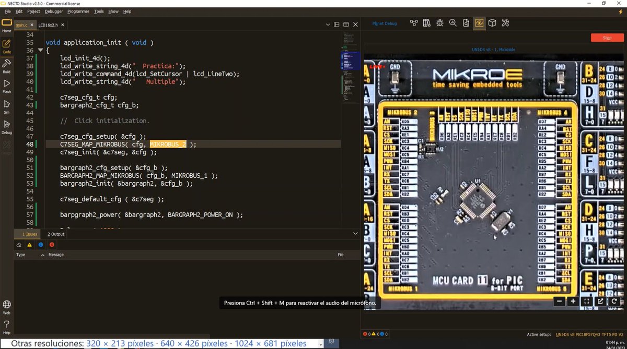The width and height of the screenshot is (627, 349).
Task: Zoom in the board camera view
Action: click(x=573, y=301)
